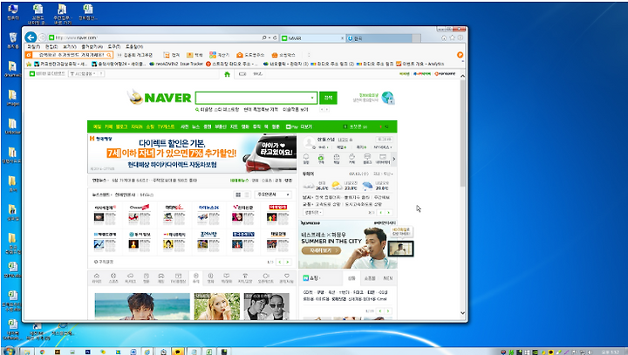Viewport: 628px width, 355px height.
Task: Open the 도로명주소 toolbar icon
Action: point(250,55)
